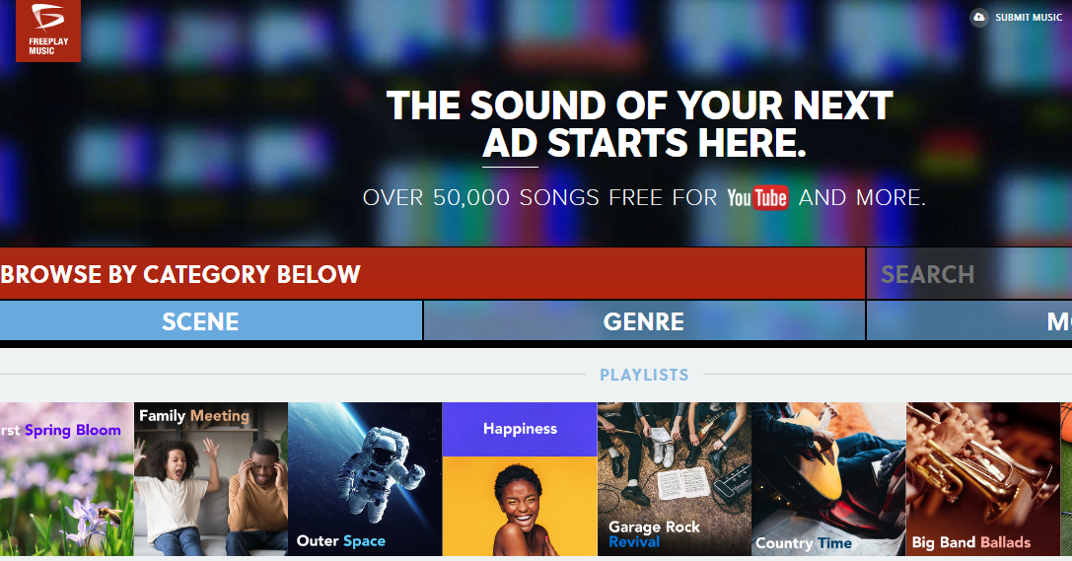The image size is (1072, 561).
Task: Open the Garage Rock Revival playlist
Action: pos(675,479)
